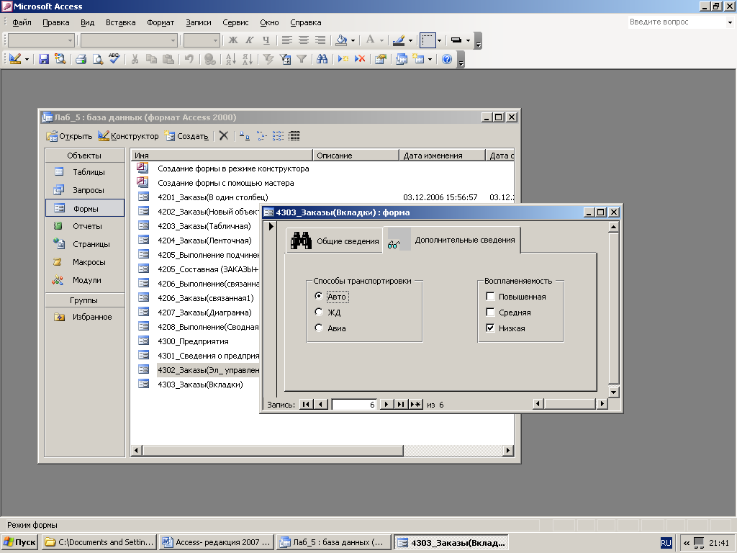Click the Открыть button in database window
Screen dimensions: 737x553
[x=69, y=136]
